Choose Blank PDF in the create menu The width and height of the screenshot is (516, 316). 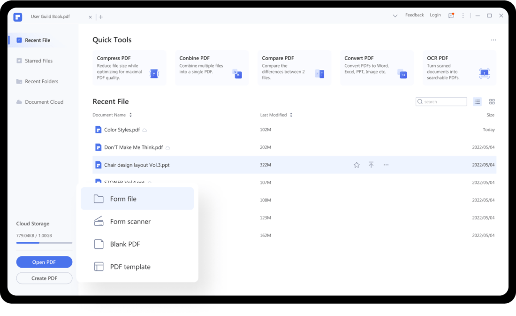pos(125,244)
